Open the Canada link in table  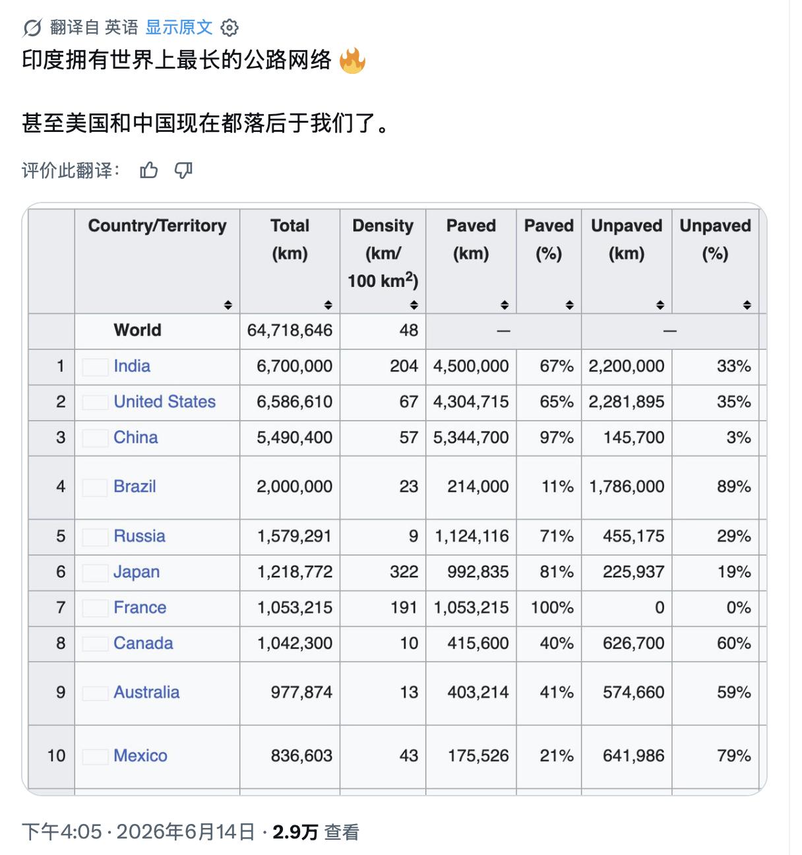click(x=144, y=643)
